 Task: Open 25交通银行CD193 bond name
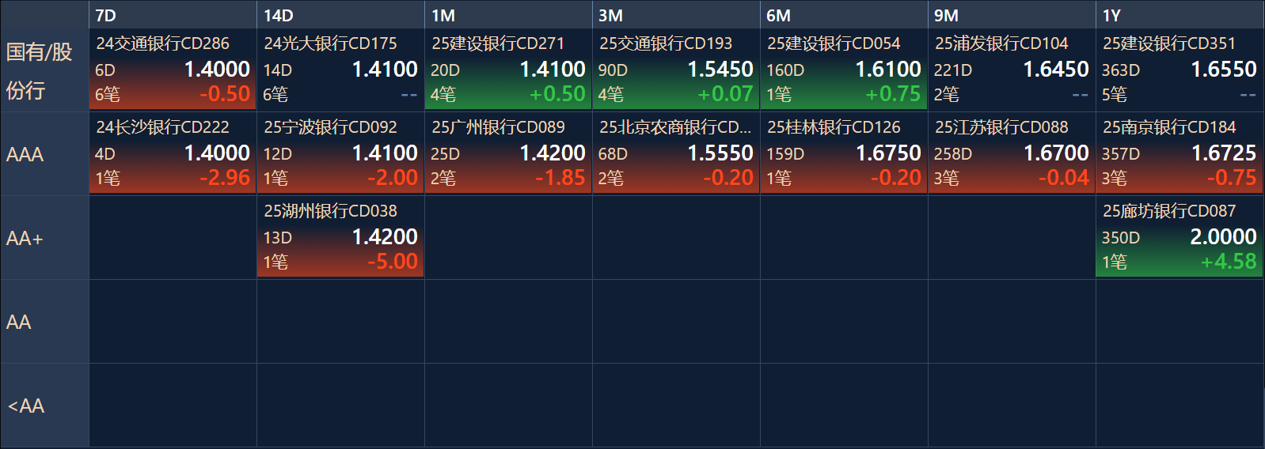click(x=666, y=43)
